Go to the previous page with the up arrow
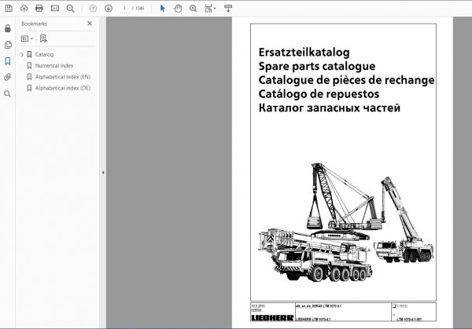 93,9
